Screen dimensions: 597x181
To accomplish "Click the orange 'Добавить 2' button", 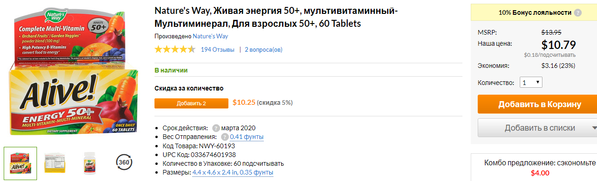I will (191, 103).
